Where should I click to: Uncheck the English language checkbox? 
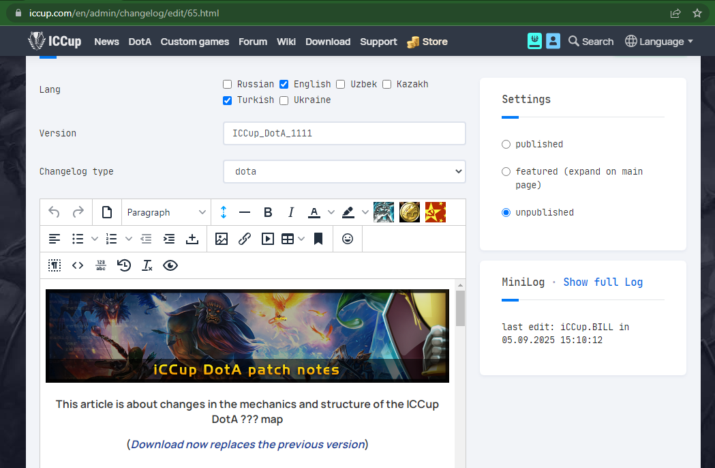(x=284, y=85)
